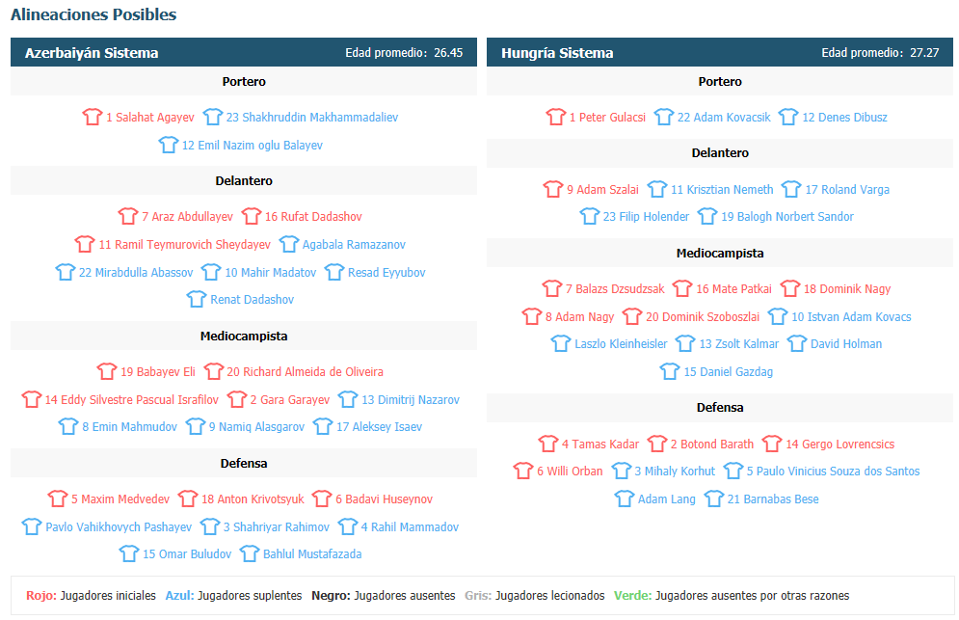Click the blue shirt icon beside Dimitrij Nazarov
959x620 pixels.
[x=347, y=399]
